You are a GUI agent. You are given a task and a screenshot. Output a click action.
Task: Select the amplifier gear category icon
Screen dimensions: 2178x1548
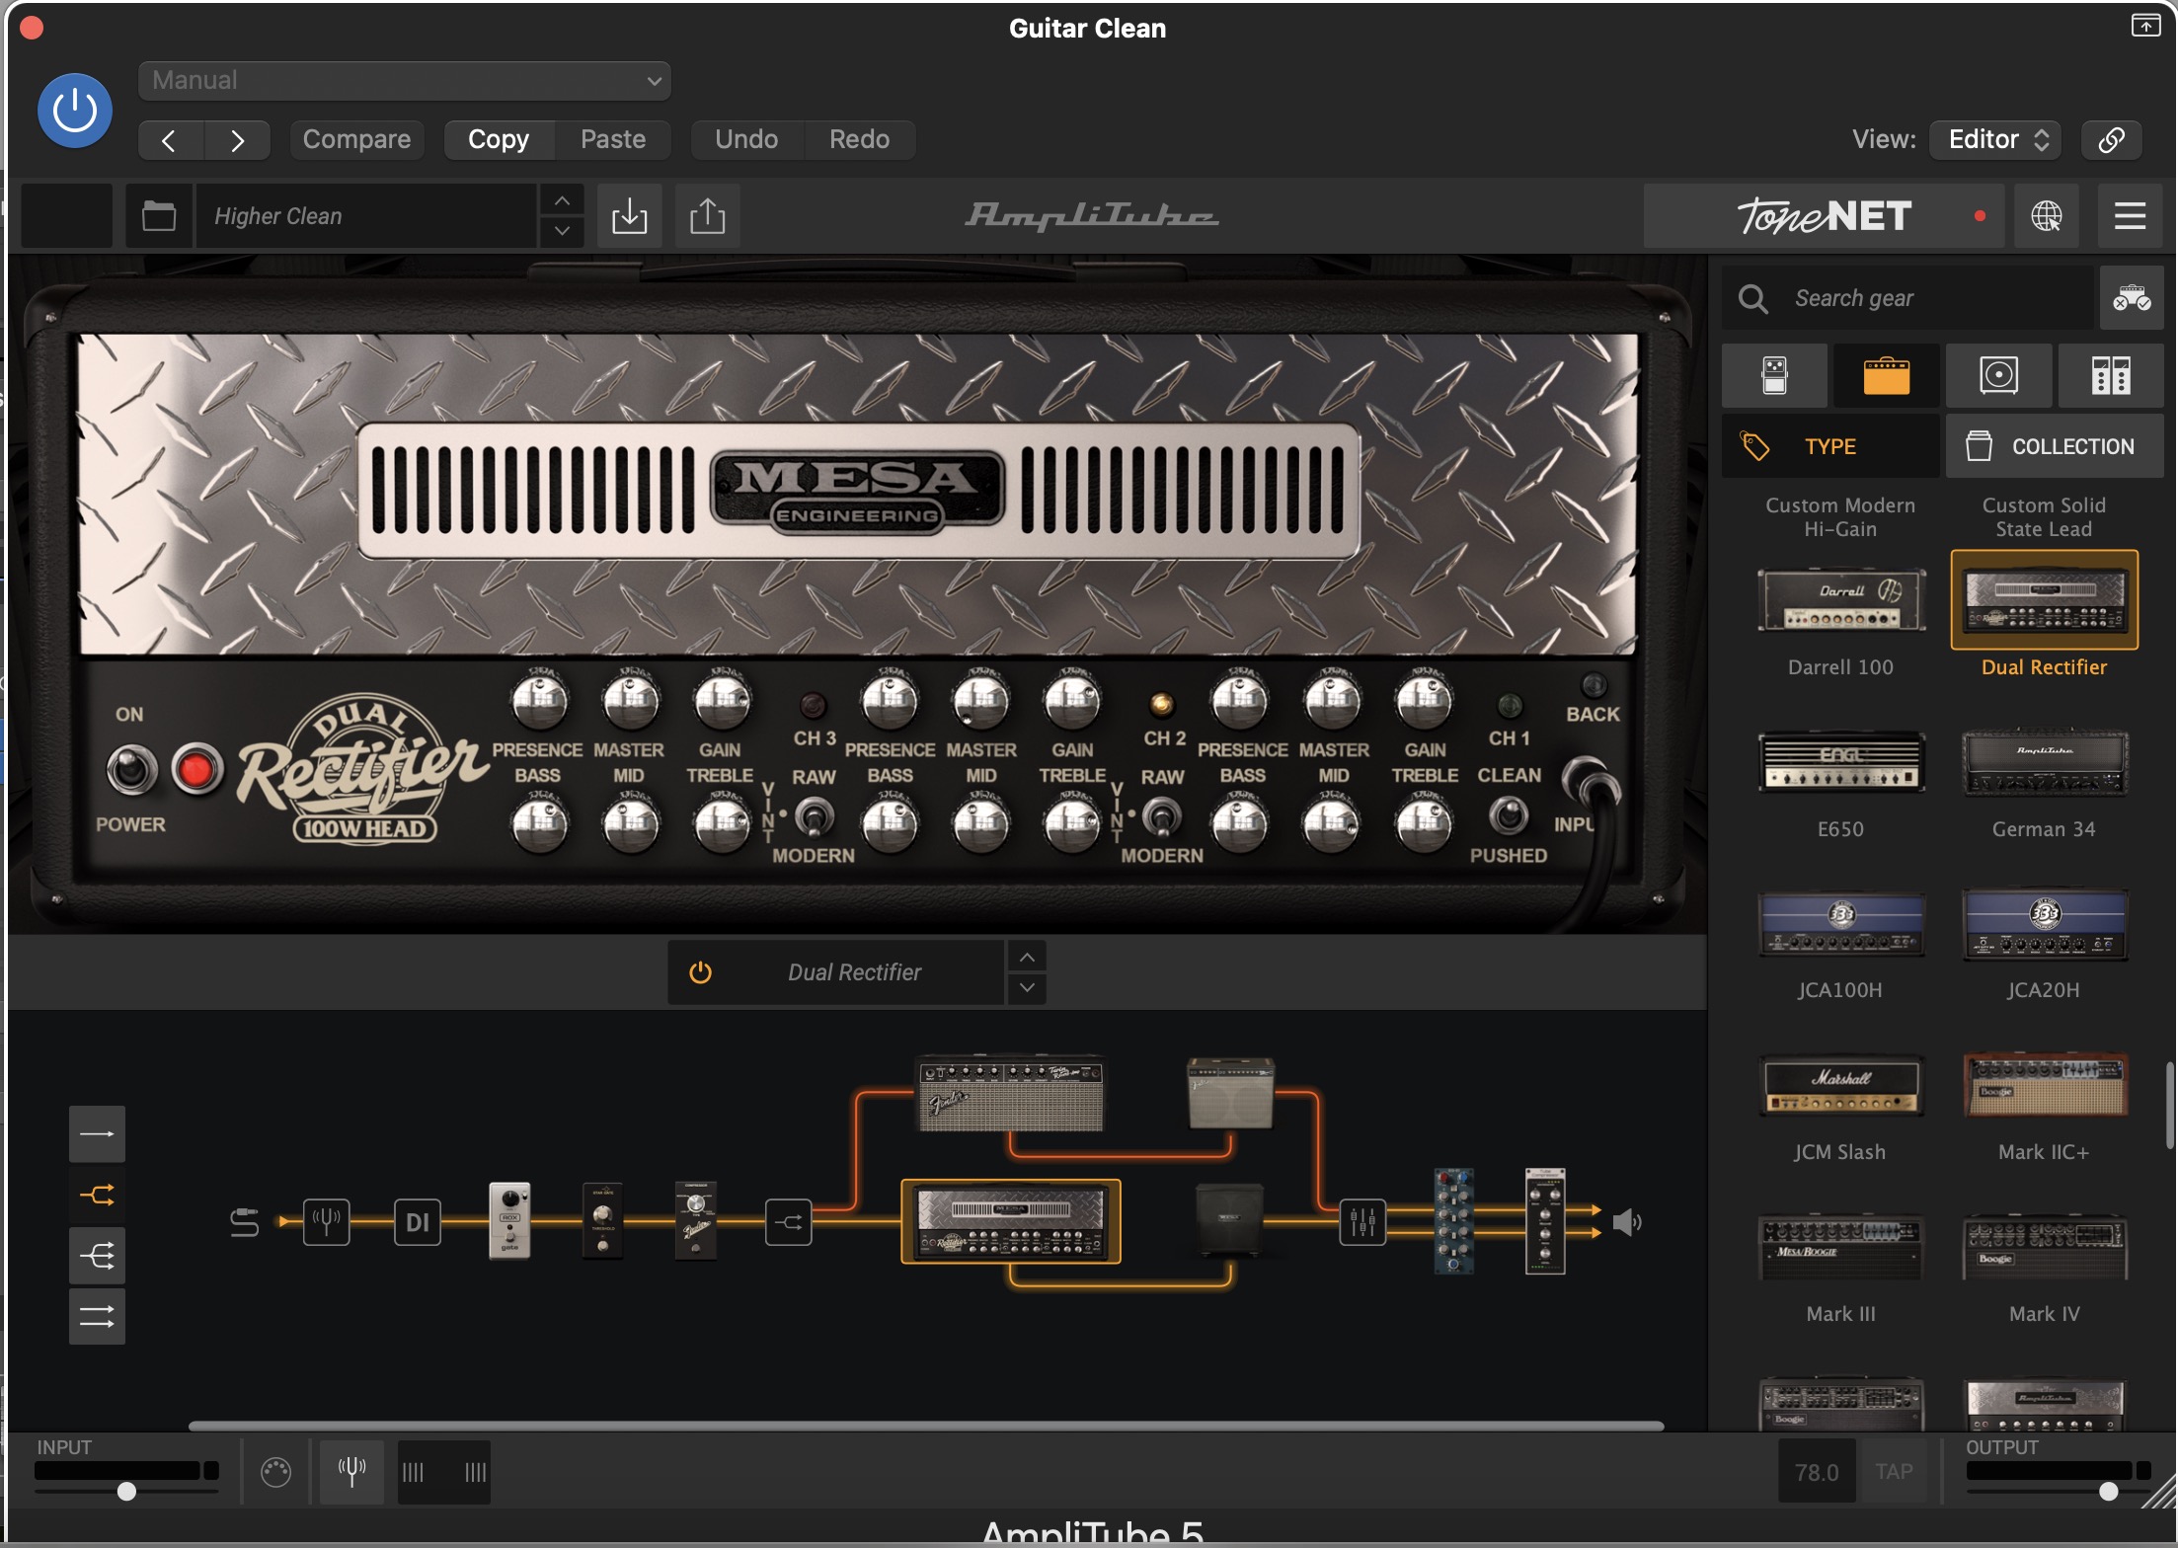click(1886, 376)
